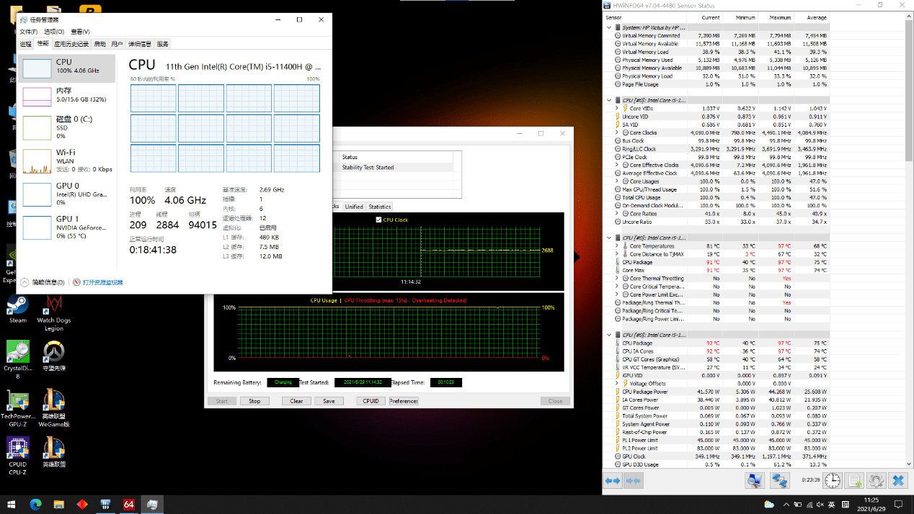Open TechPowerUp GPU-Z desktop shortcut
This screenshot has width=914, height=514.
pos(17,407)
